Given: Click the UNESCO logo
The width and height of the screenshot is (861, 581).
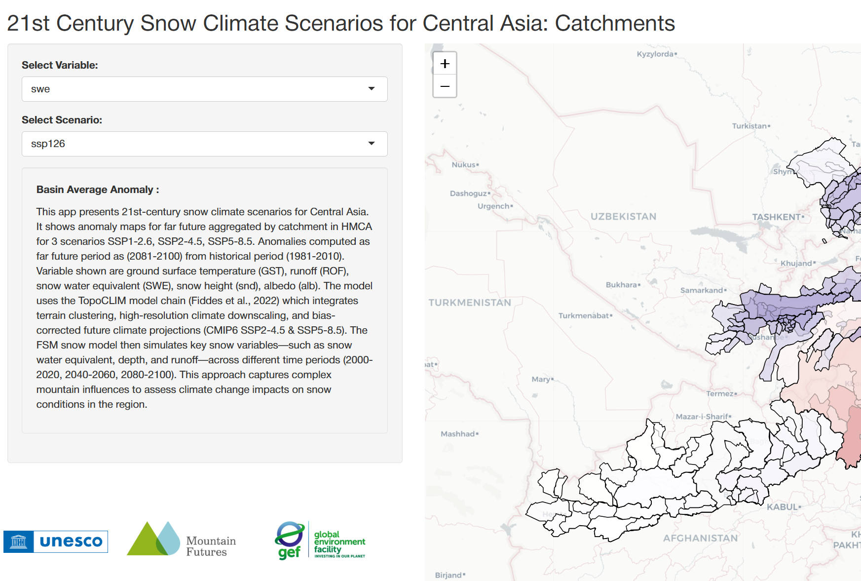Looking at the screenshot, I should (56, 542).
